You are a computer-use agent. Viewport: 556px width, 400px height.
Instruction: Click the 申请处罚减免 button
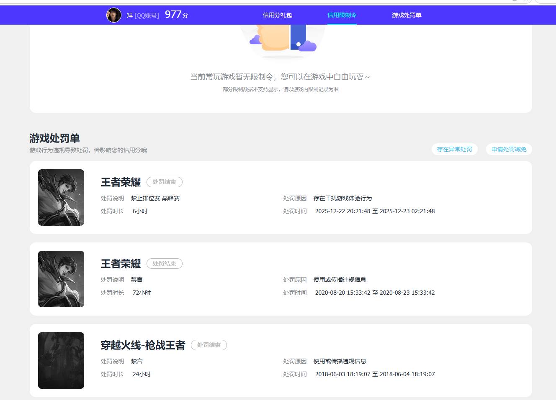click(509, 149)
